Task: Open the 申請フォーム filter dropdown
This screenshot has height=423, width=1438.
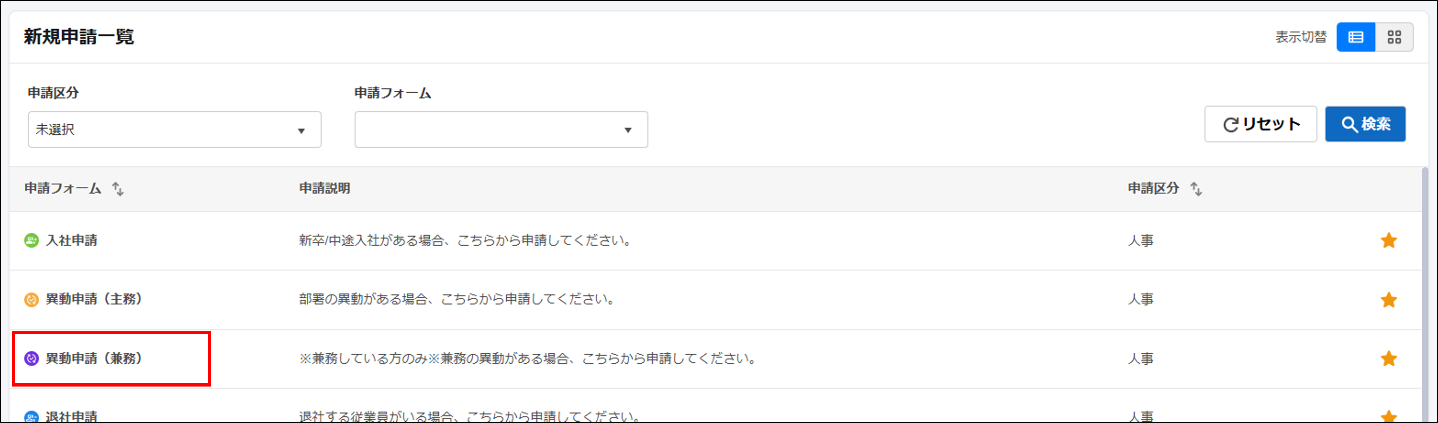Action: (501, 130)
